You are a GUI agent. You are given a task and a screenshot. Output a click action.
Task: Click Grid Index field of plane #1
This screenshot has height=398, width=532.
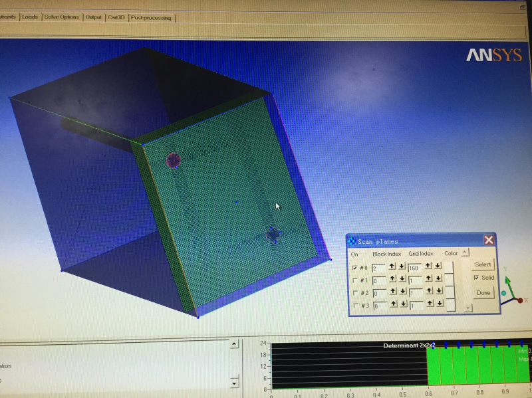pyautogui.click(x=415, y=280)
